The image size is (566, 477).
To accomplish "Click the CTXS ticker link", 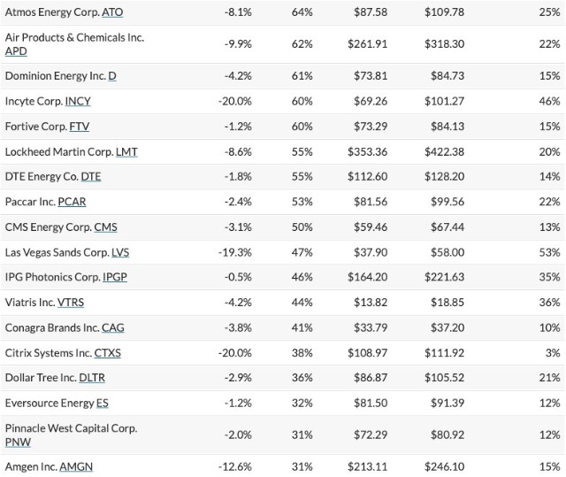I will click(x=108, y=353).
